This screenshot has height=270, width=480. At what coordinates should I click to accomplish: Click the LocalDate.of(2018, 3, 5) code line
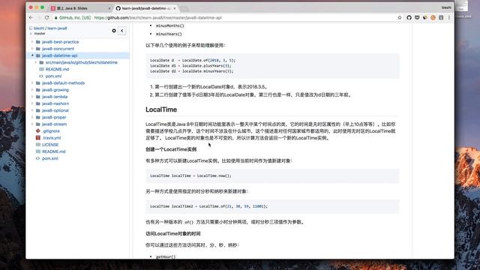tap(193, 60)
